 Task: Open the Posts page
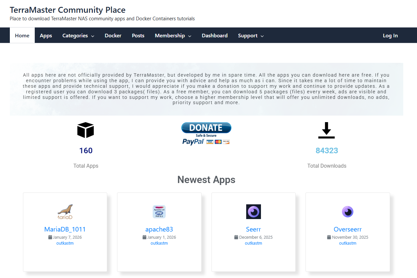tap(138, 35)
